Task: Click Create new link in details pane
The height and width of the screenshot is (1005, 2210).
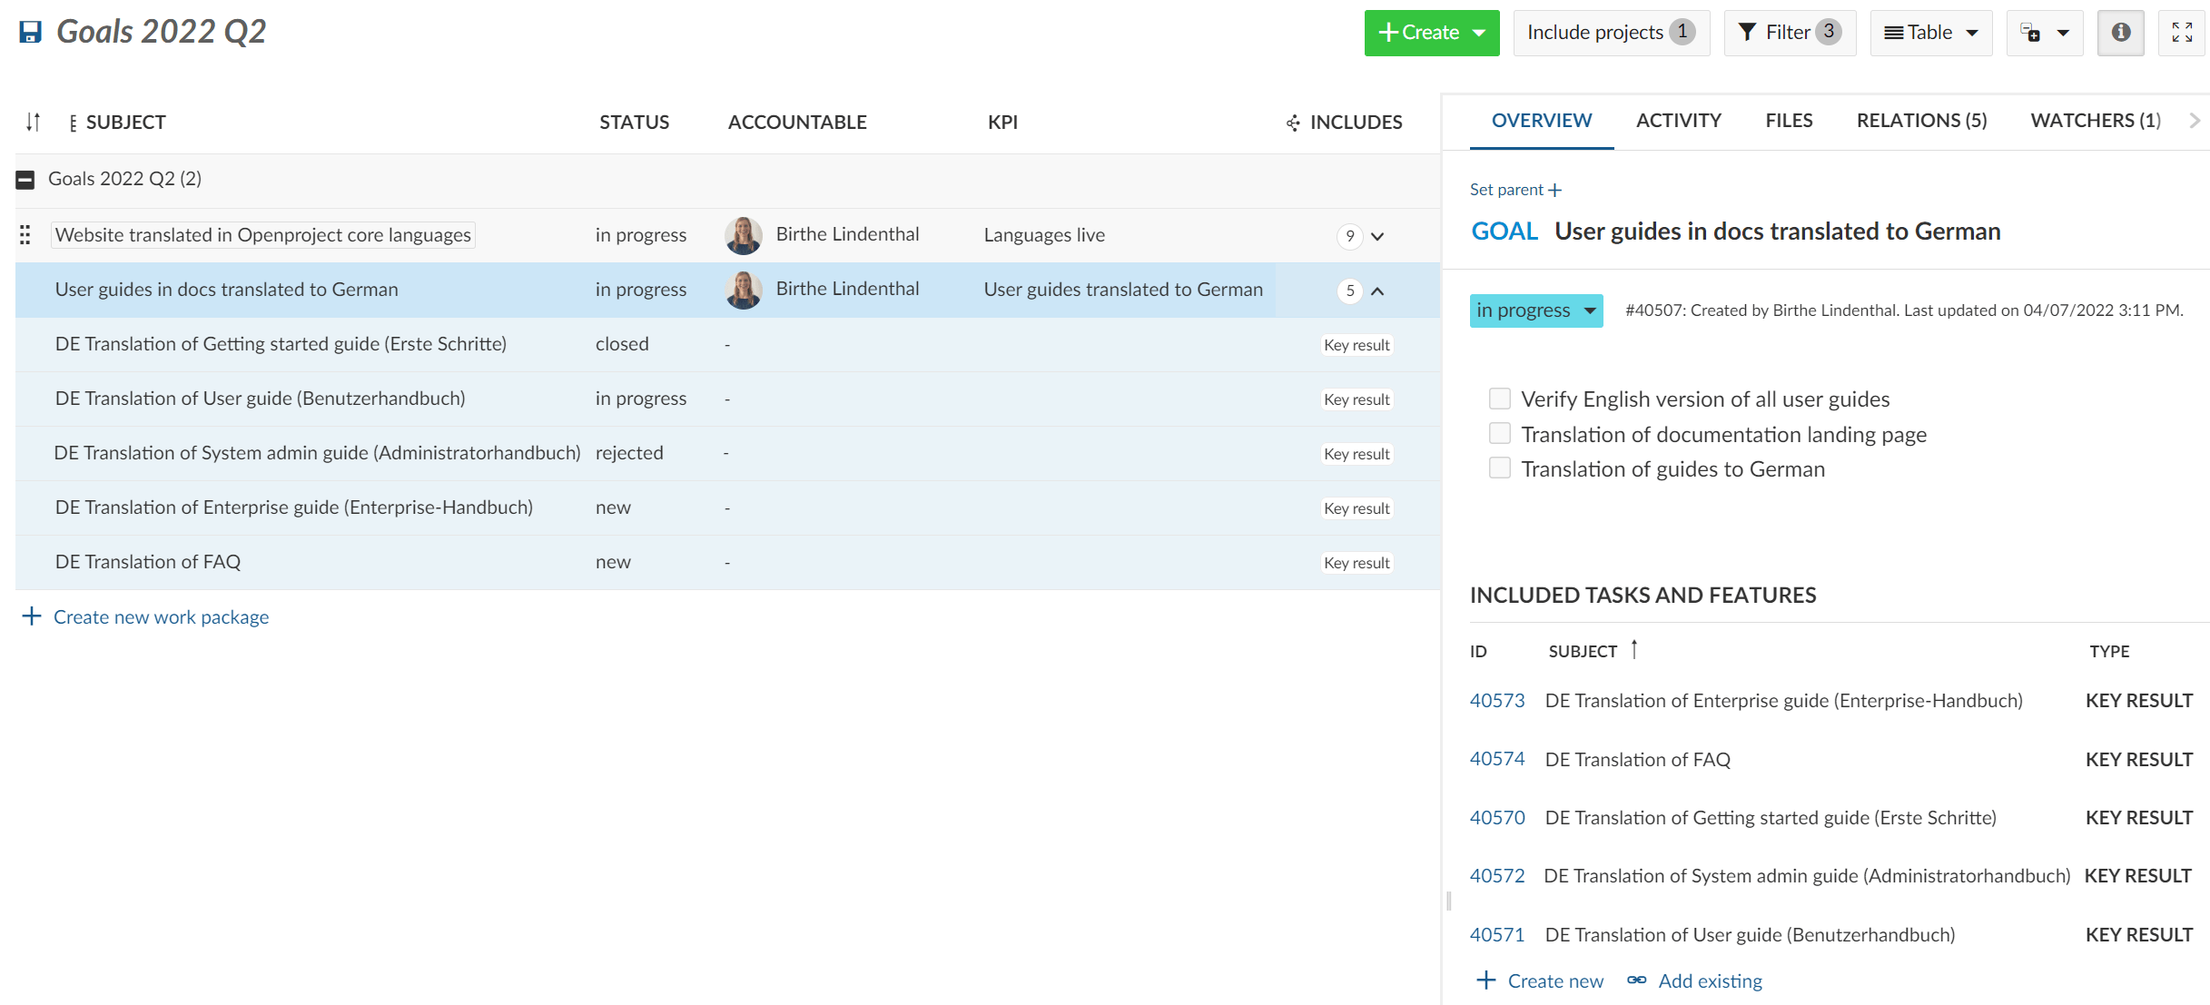Action: (x=1555, y=981)
